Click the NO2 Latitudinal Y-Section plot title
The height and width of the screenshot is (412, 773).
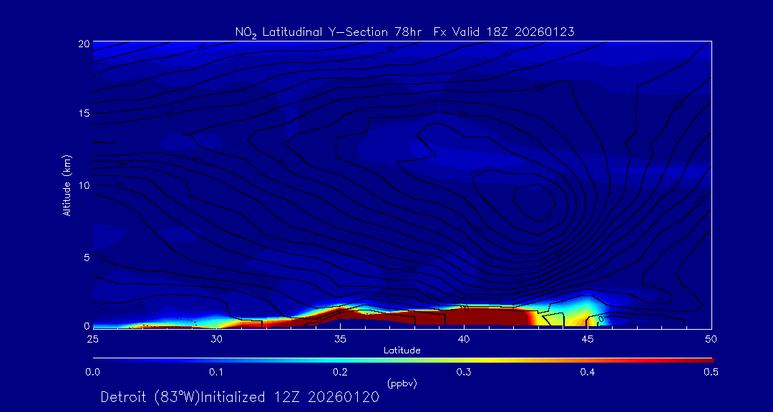(404, 31)
